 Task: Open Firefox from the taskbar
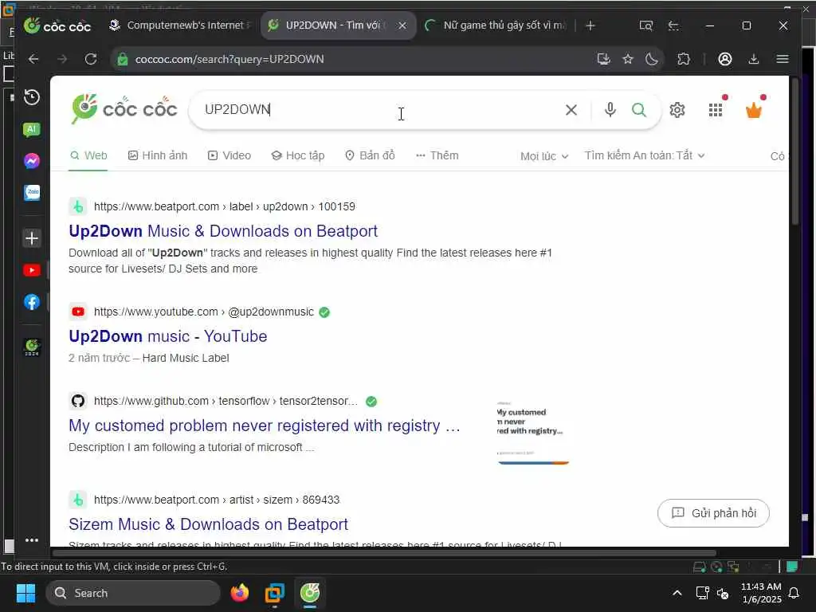click(x=239, y=593)
